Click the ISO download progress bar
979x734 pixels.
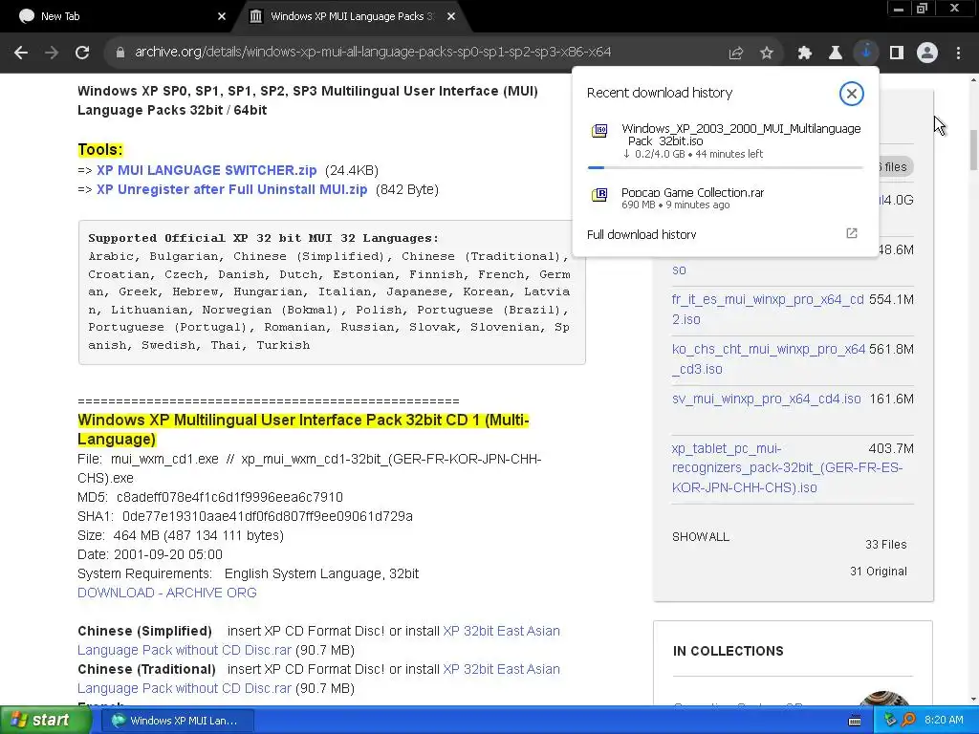(x=725, y=167)
